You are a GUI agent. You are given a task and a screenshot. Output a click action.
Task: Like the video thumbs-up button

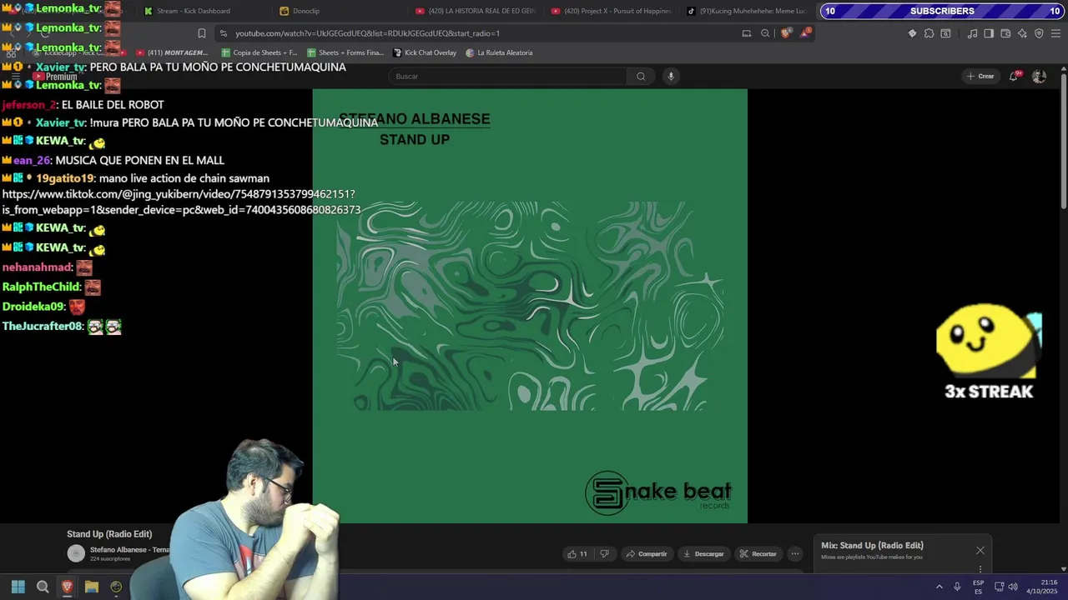tap(577, 554)
